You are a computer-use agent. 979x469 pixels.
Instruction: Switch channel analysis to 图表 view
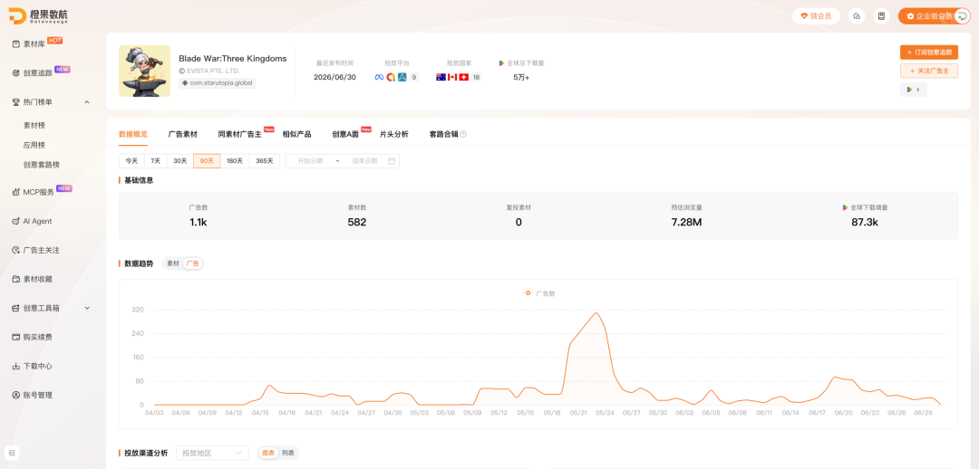pos(268,453)
